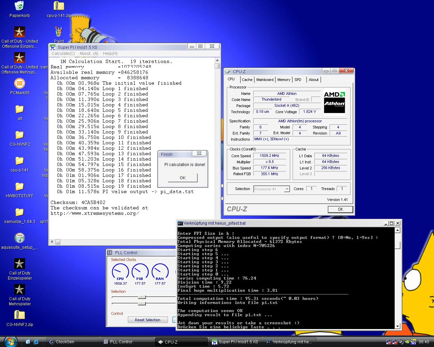Click the Super PI title bar icon
The width and height of the screenshot is (434, 347).
pos(53,47)
